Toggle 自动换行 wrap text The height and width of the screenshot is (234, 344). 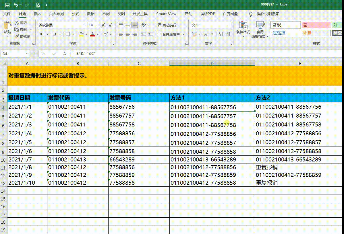167,25
